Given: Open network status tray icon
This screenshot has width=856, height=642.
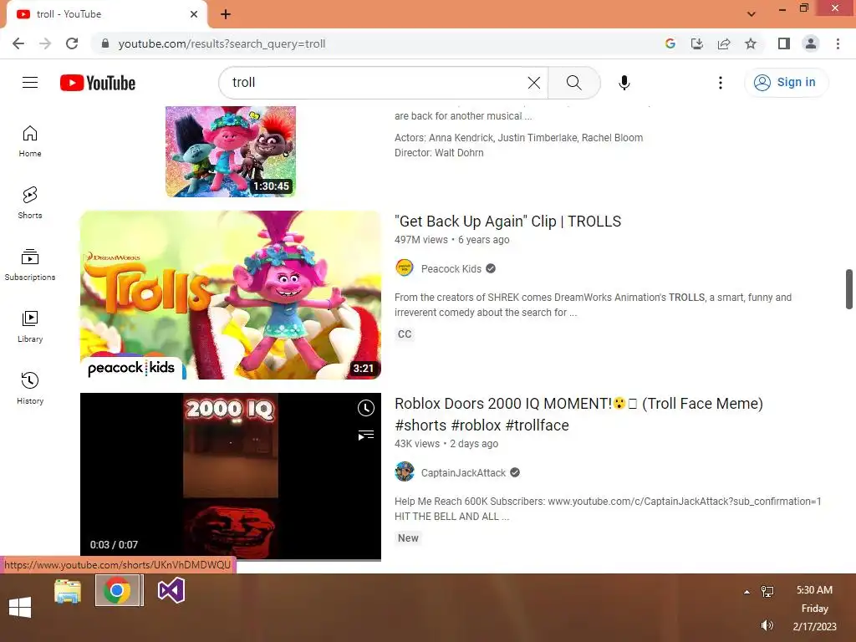Looking at the screenshot, I should [x=767, y=591].
